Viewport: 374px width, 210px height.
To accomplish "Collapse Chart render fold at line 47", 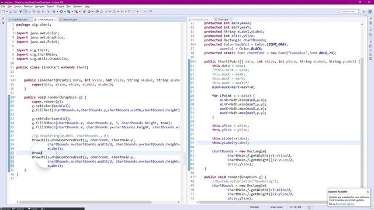I will [195, 177].
